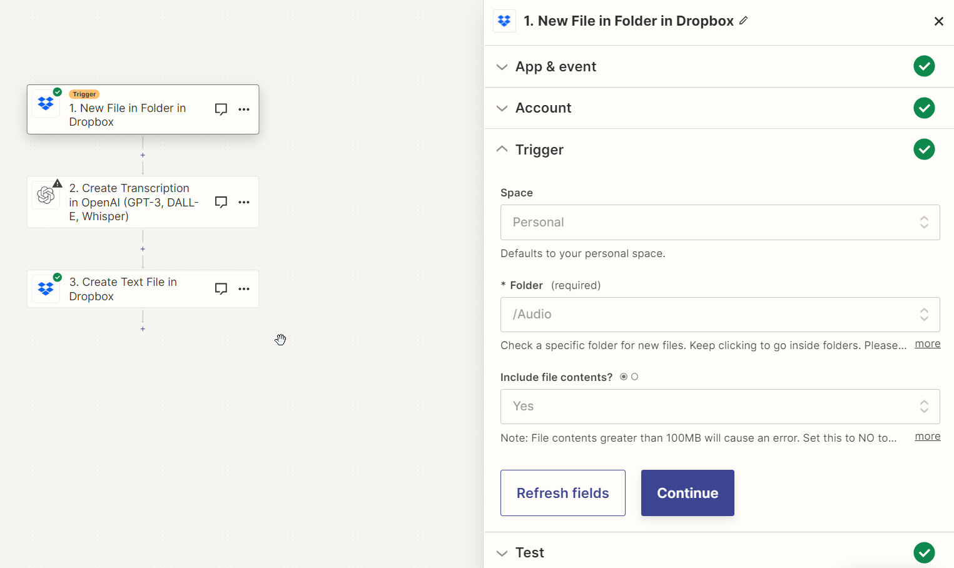Image resolution: width=954 pixels, height=568 pixels.
Task: Add a step between steps 2 and 3
Action: pyautogui.click(x=143, y=249)
